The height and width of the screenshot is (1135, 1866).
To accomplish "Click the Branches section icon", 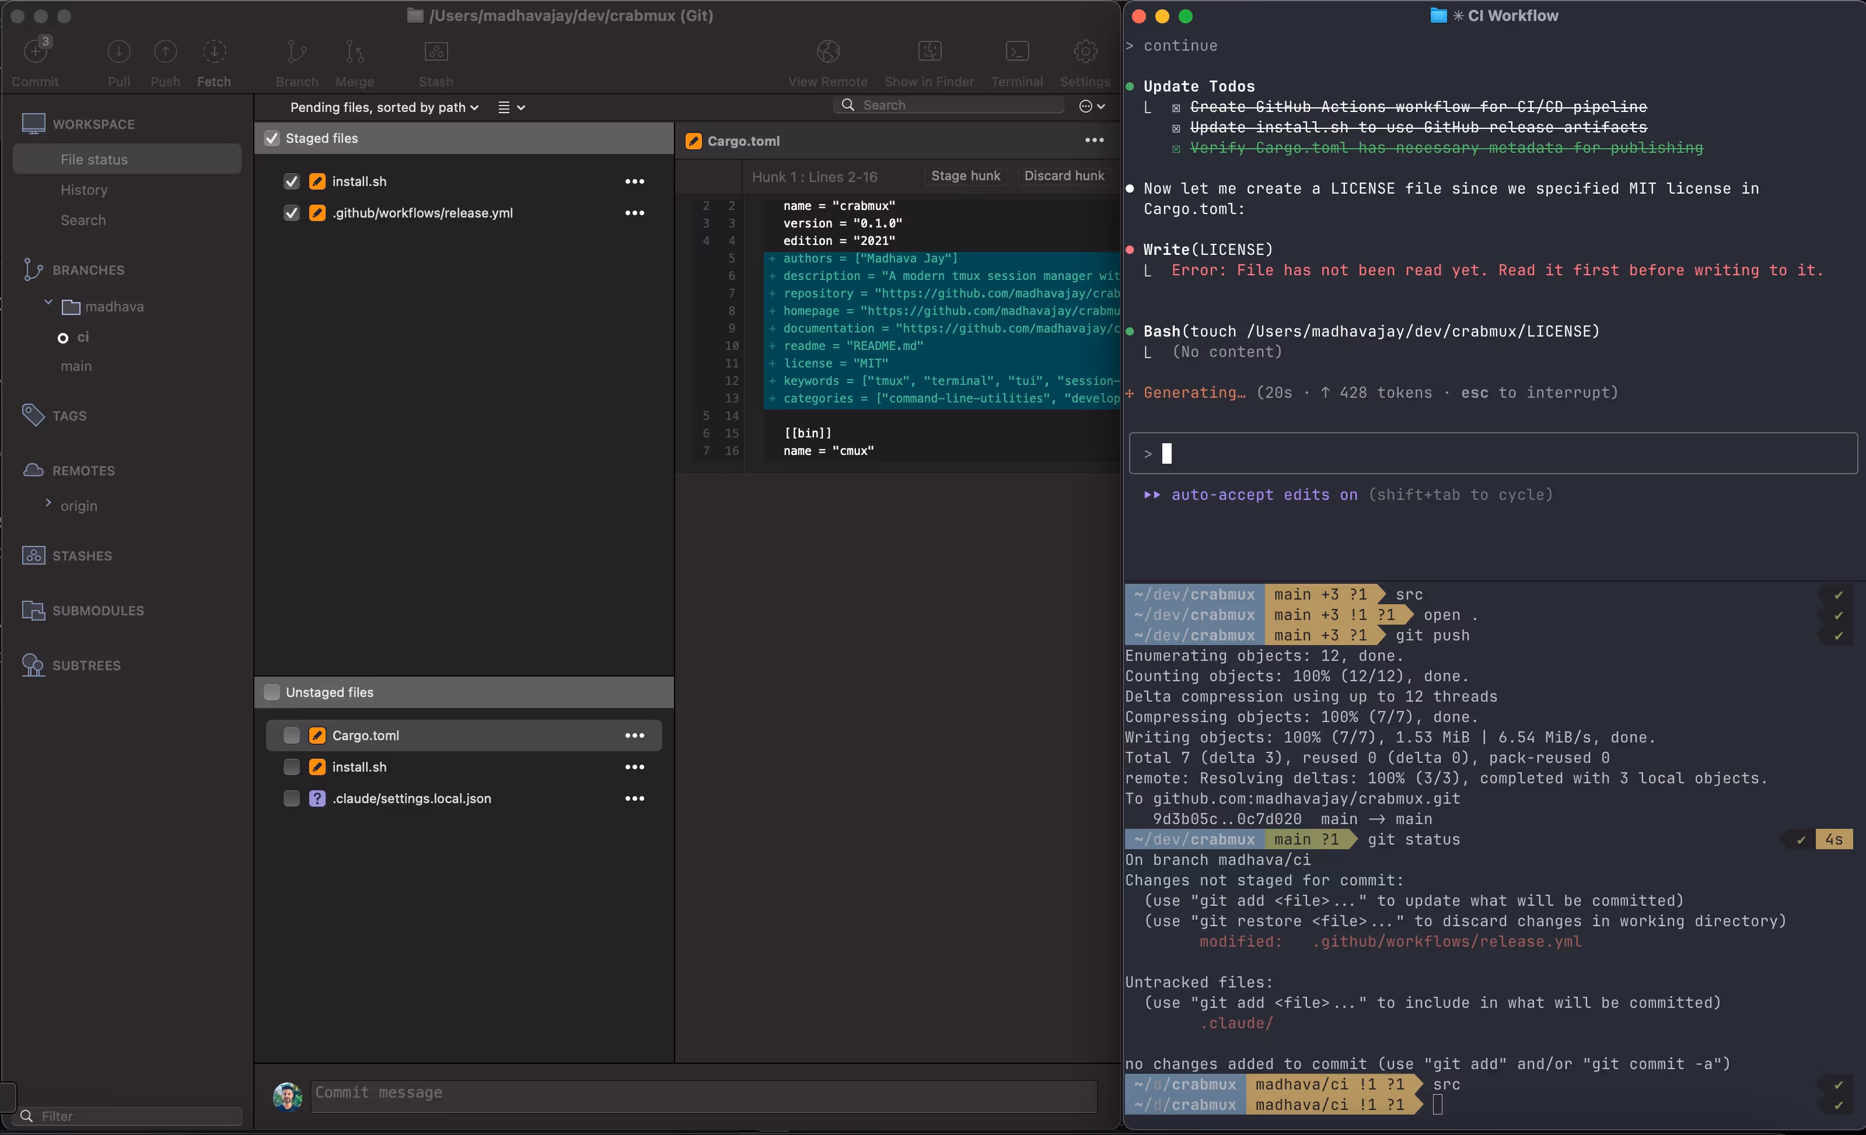I will tap(33, 269).
